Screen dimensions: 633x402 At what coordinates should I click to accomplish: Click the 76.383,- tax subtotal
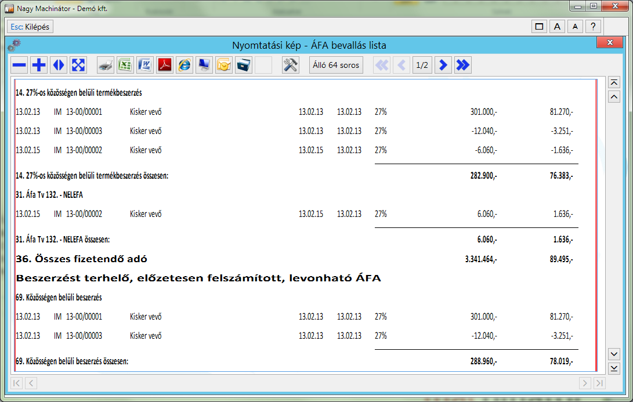[561, 176]
